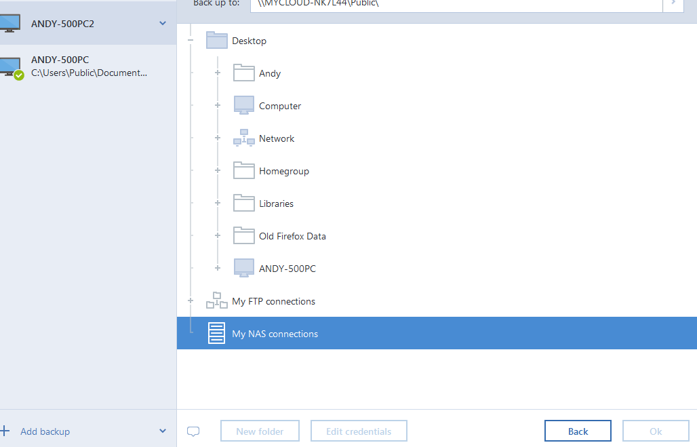
Task: Open the Add backup dropdown arrow
Action: point(162,431)
